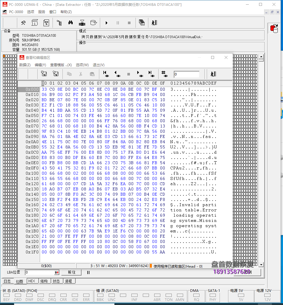
Task: Select hex row offset 0x000
Action: 29,89
